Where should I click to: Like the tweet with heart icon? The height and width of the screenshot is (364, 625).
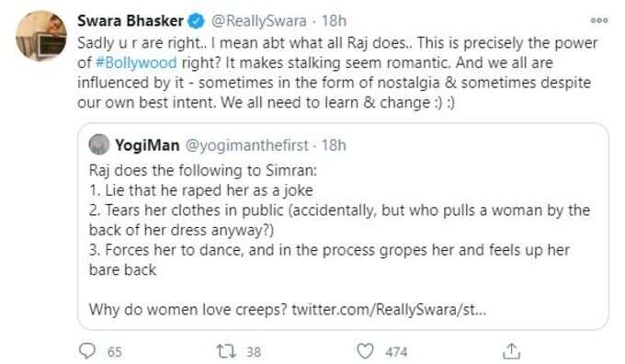365,351
